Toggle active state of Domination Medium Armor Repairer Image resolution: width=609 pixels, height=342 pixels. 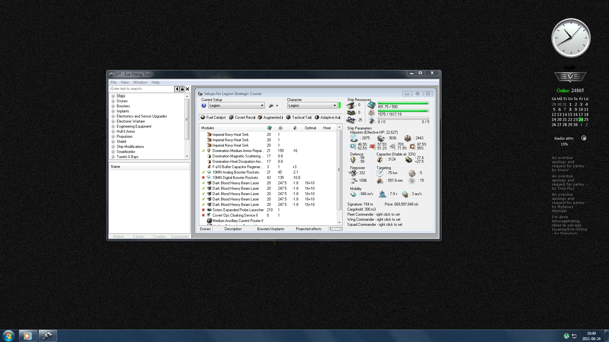[203, 151]
